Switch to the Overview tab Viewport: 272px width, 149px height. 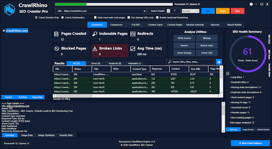pos(10,135)
